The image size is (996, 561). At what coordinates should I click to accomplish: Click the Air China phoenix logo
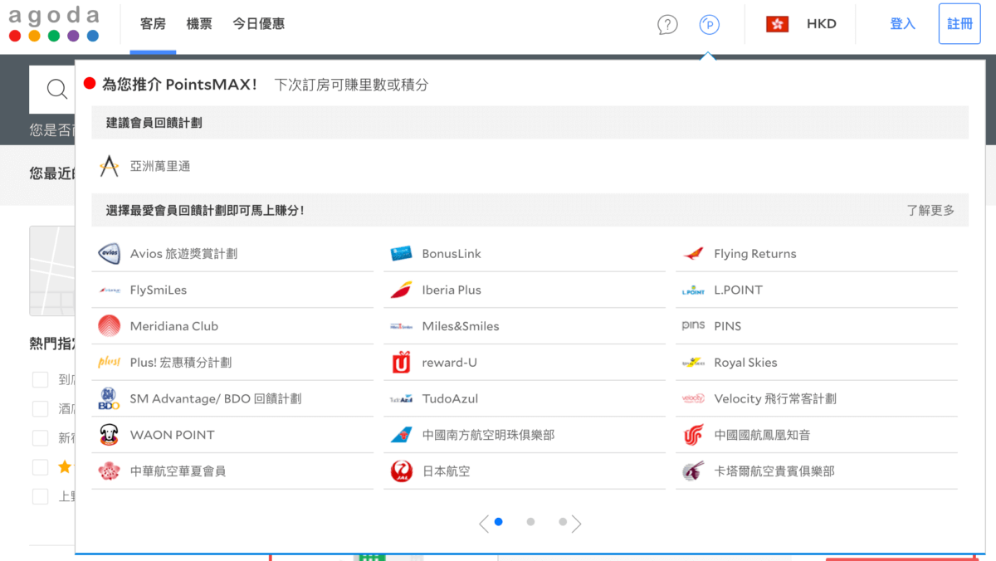pyautogui.click(x=693, y=435)
